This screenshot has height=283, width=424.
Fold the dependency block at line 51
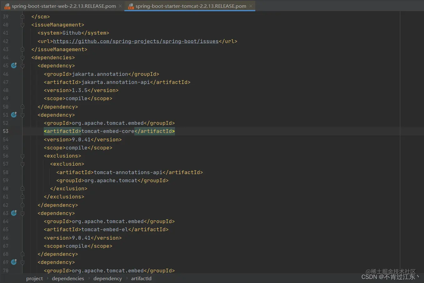[x=22, y=115]
